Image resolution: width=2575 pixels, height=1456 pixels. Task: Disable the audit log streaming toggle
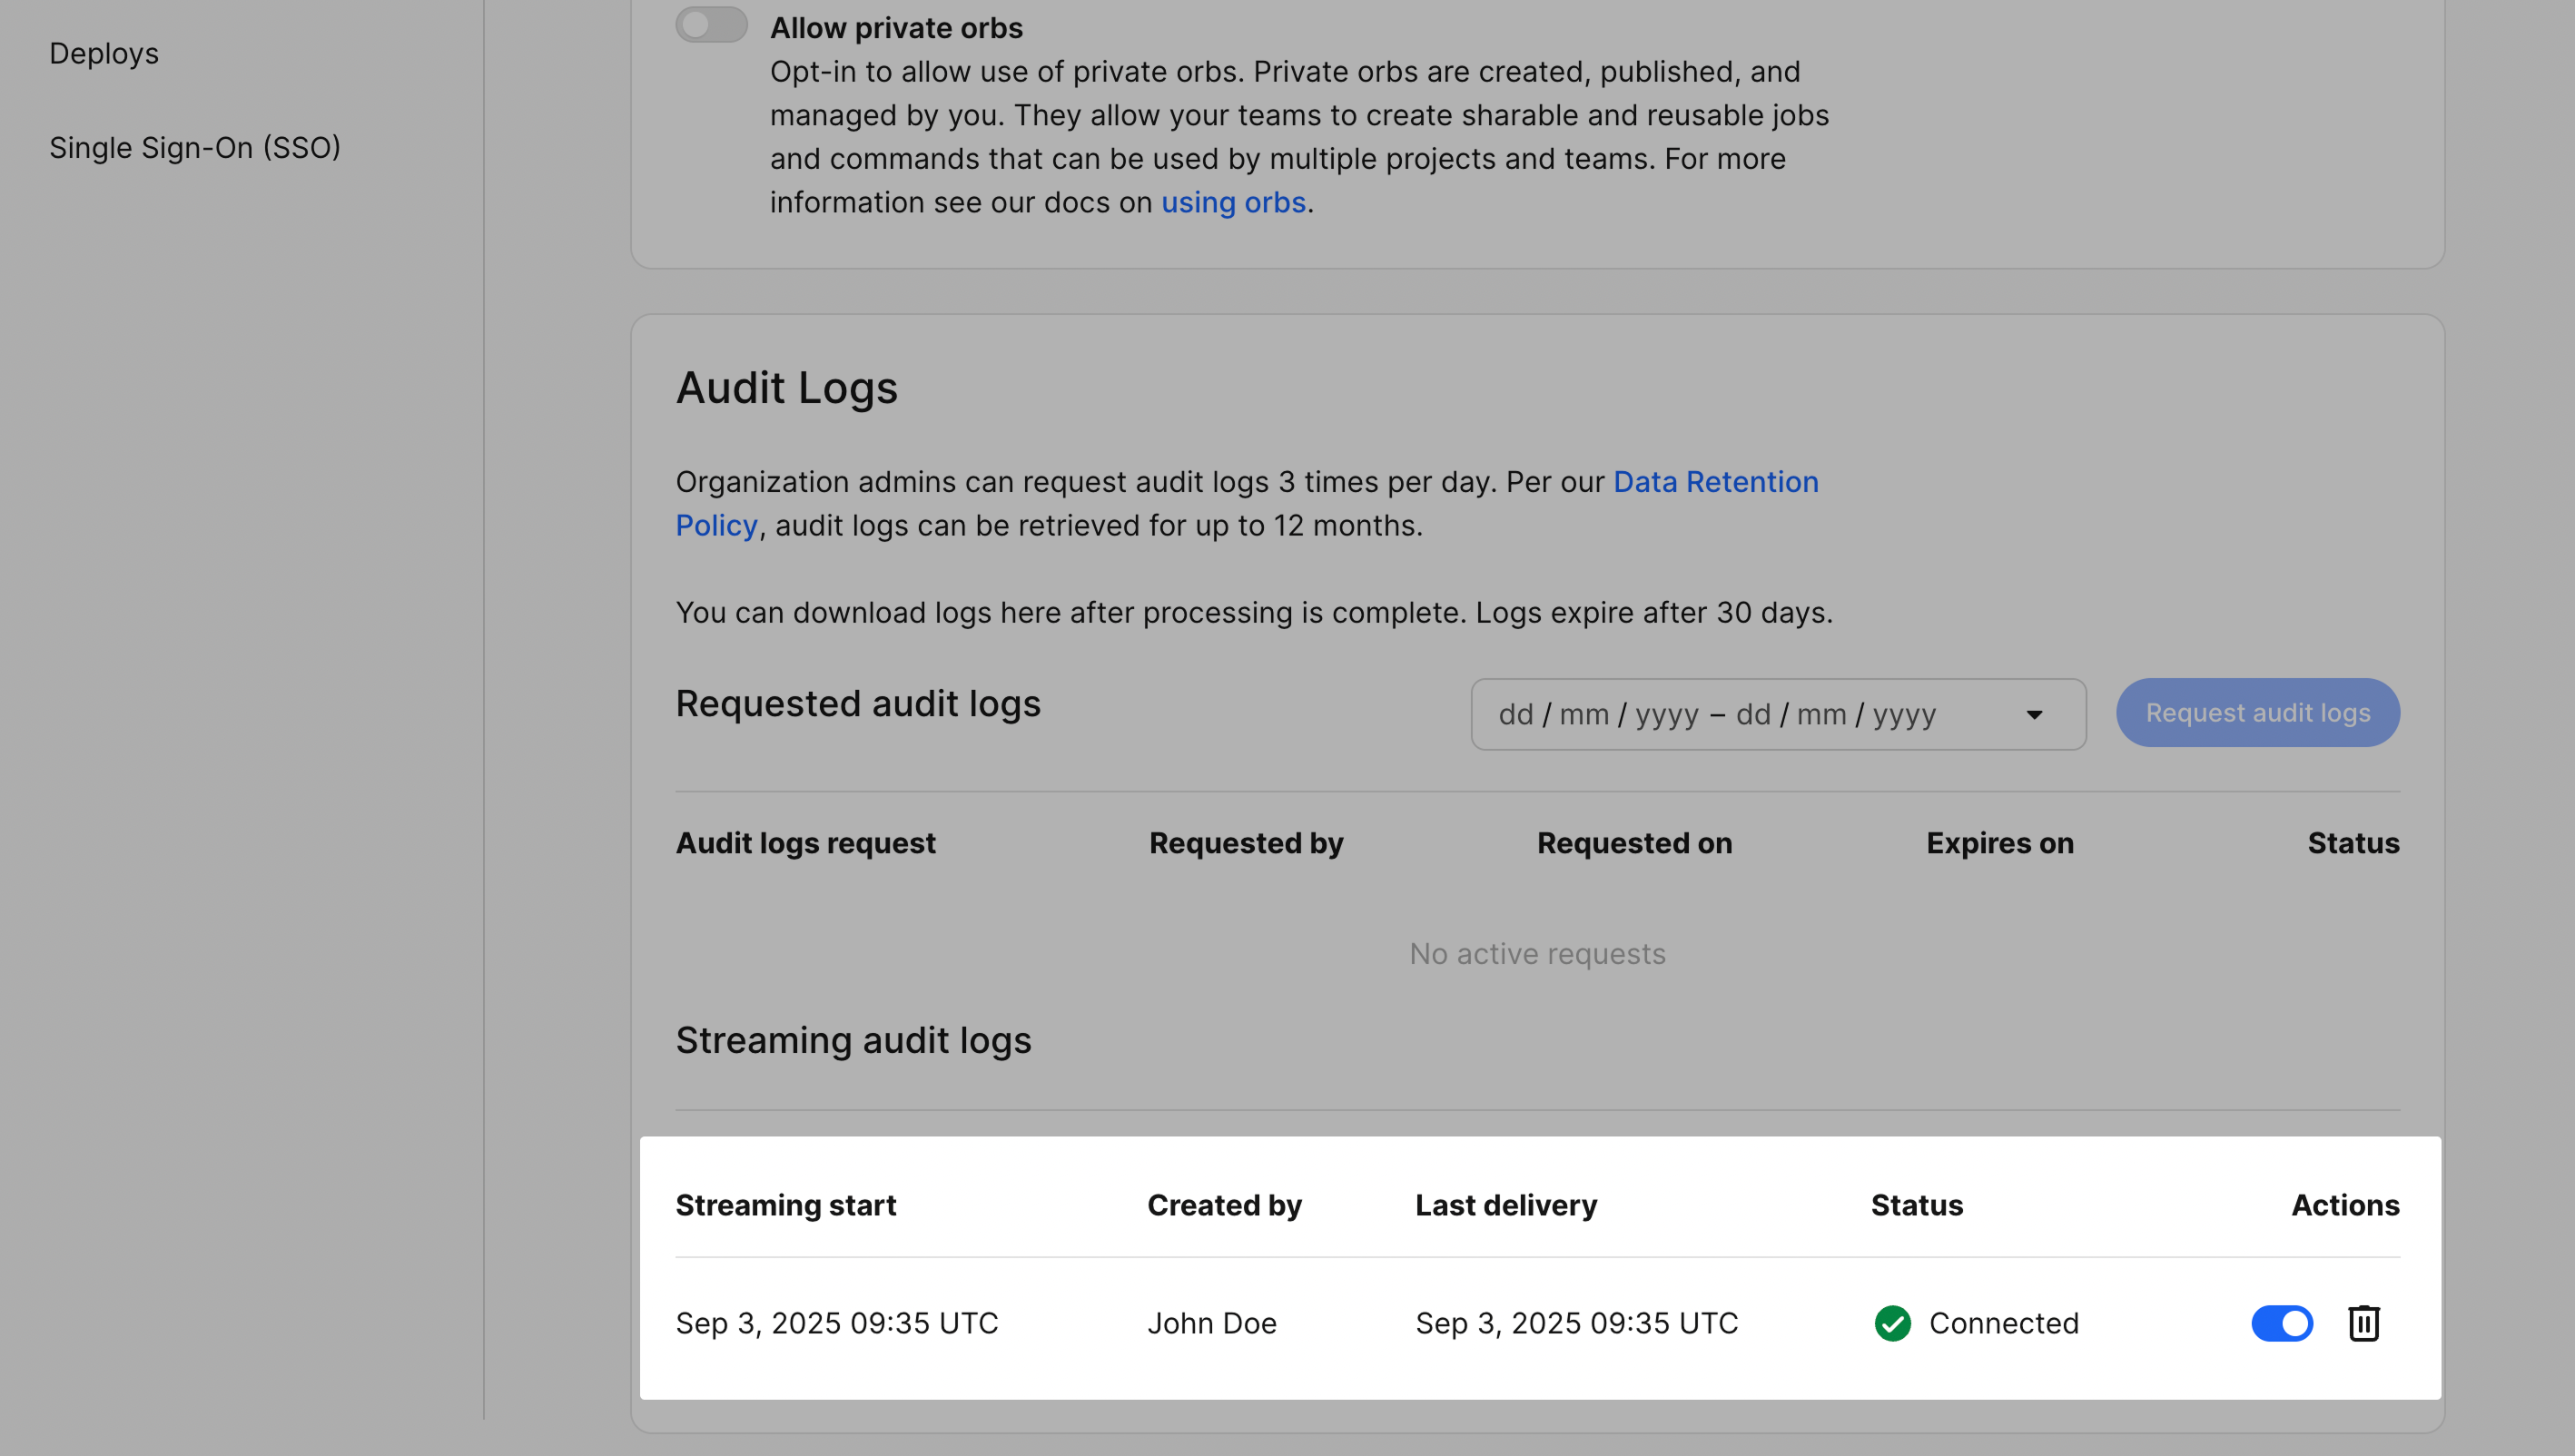pos(2281,1323)
